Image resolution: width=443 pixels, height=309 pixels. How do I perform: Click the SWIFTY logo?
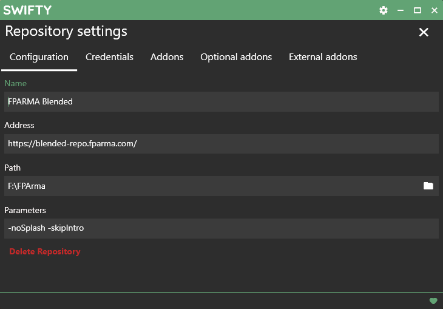coord(27,10)
